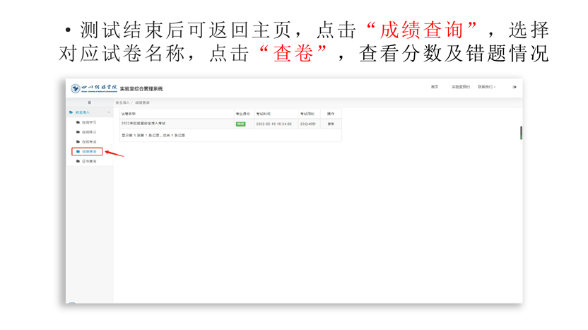Screen dimensions: 588x330
Task: Click the 安全准入 breadcrumb link
Action: pyautogui.click(x=123, y=103)
